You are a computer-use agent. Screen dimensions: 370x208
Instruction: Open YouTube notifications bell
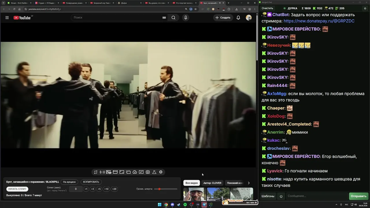point(238,18)
